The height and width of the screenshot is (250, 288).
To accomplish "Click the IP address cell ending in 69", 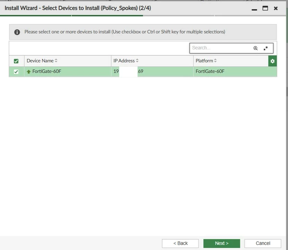I will 152,71.
